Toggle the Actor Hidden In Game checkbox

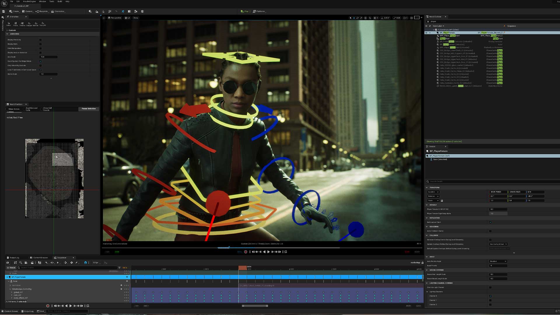pyautogui.click(x=490, y=231)
